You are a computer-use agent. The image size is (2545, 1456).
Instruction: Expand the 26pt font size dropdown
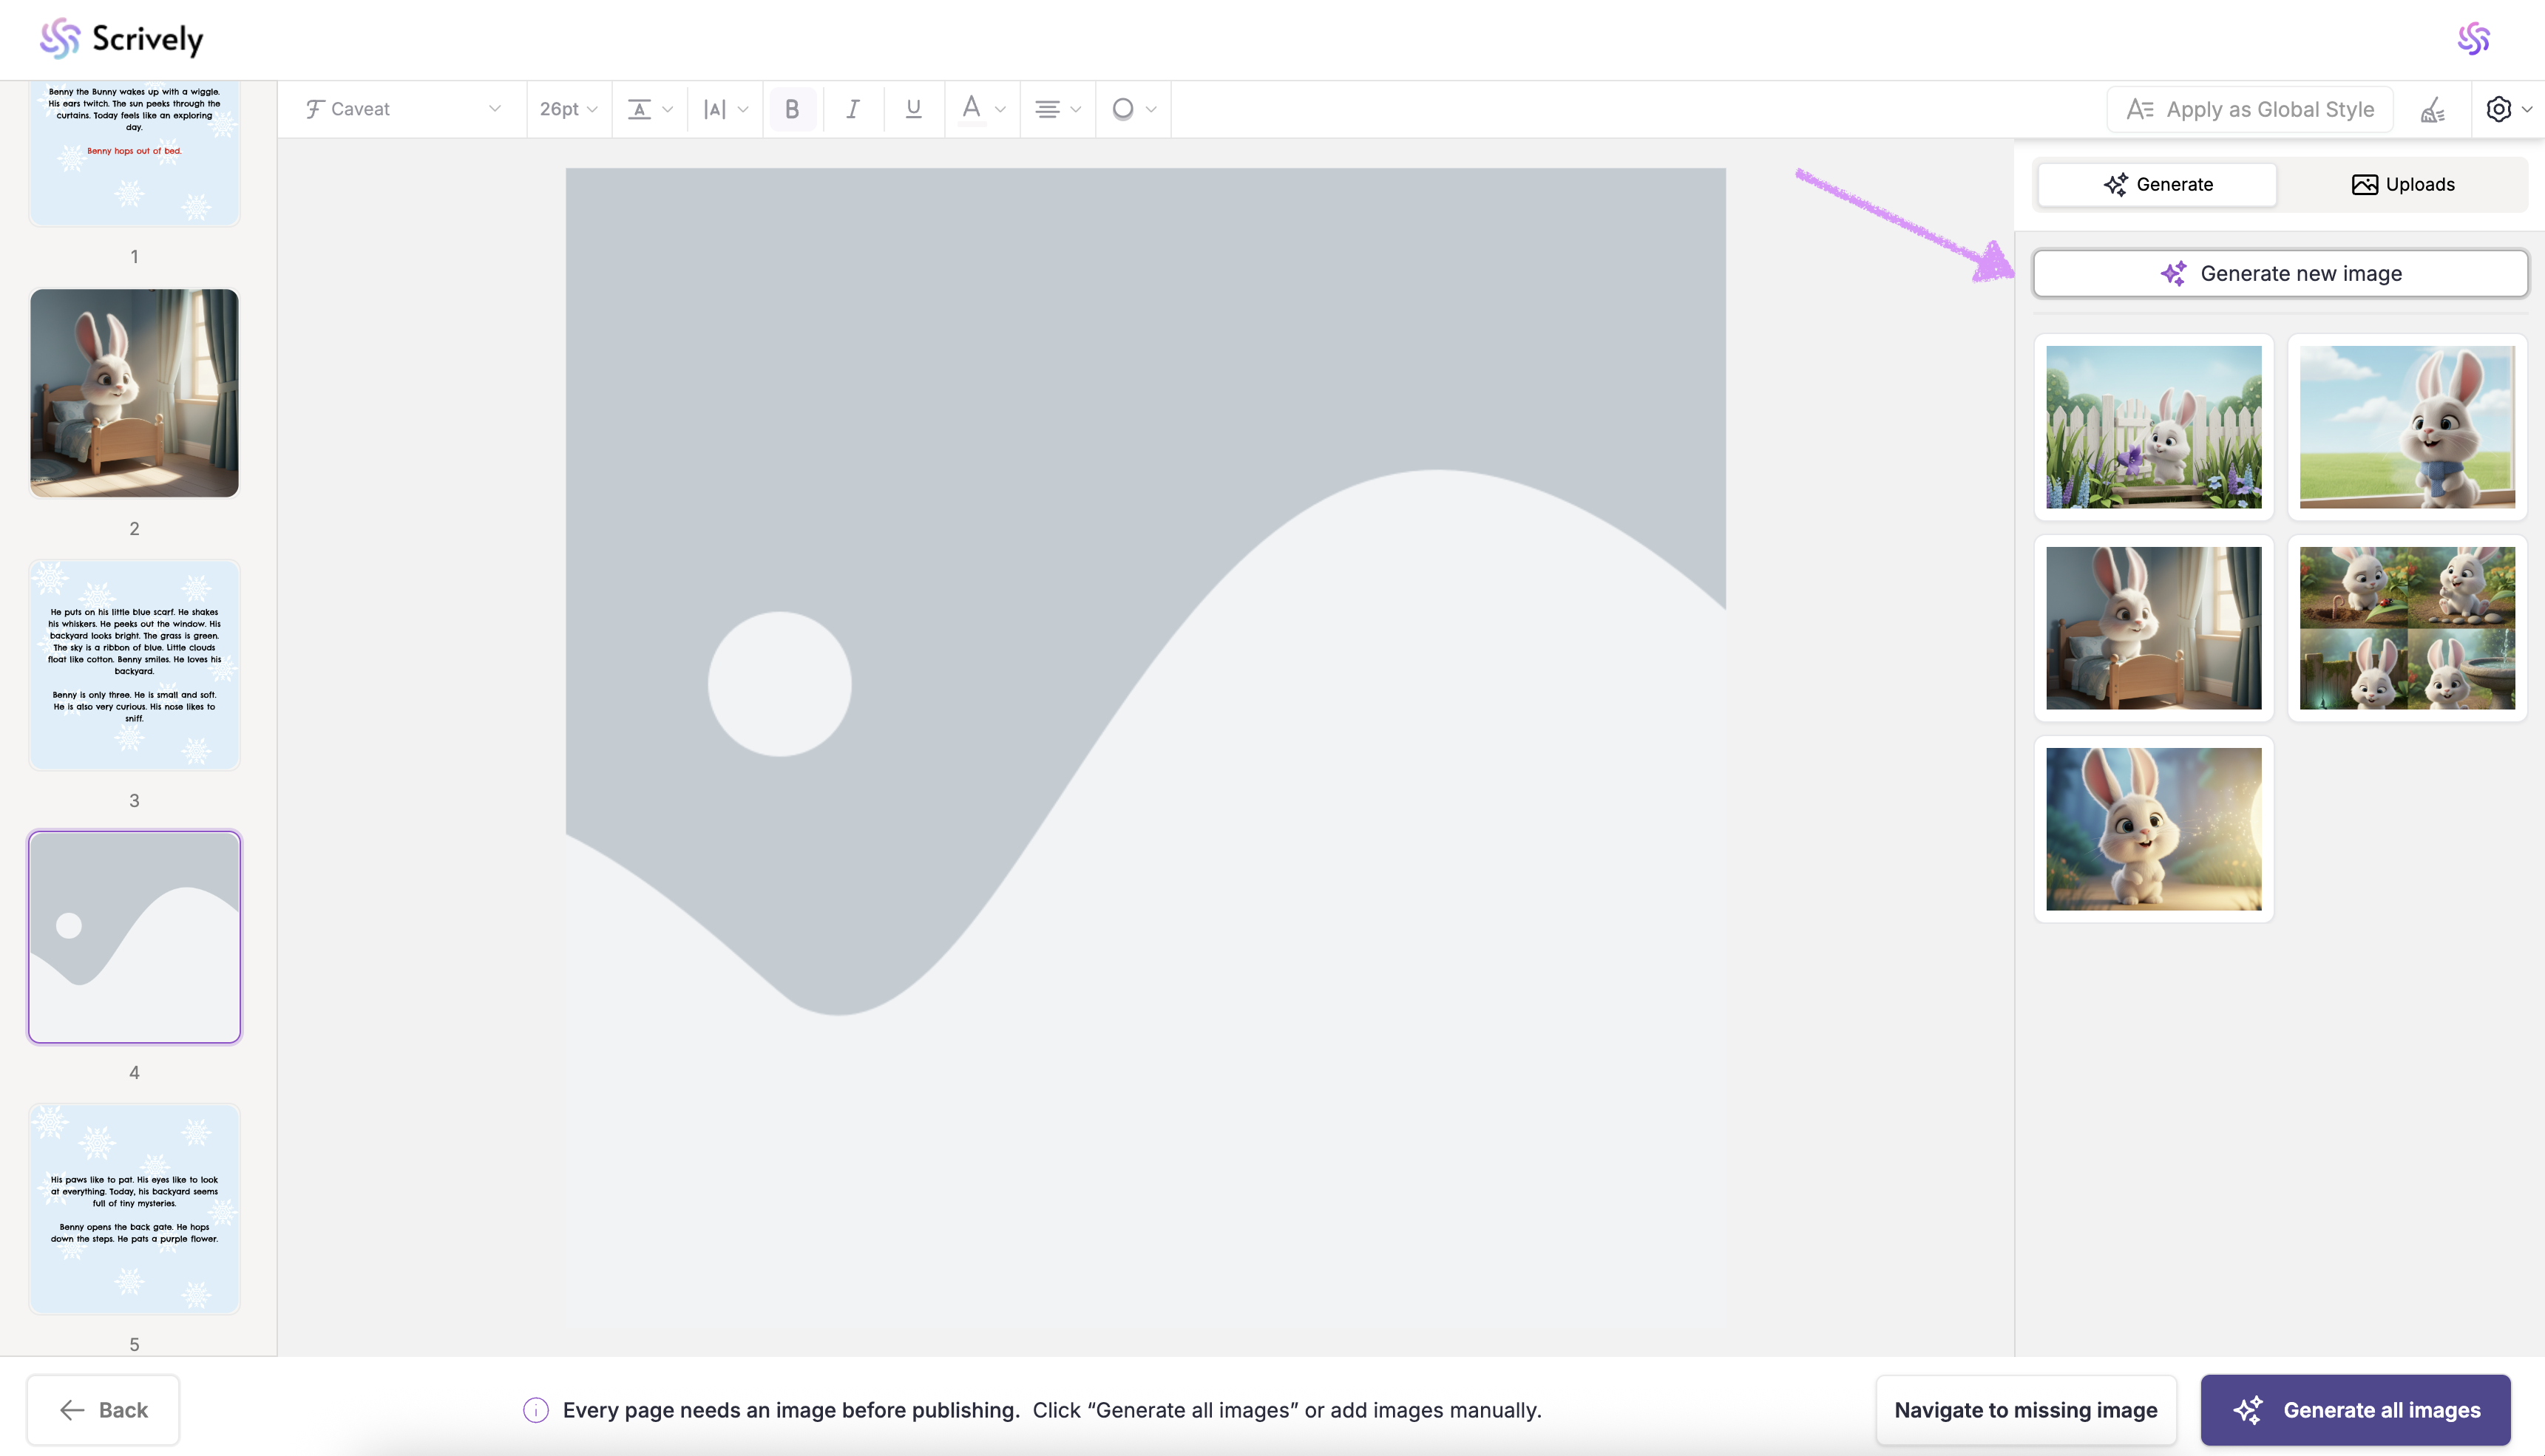pos(567,109)
